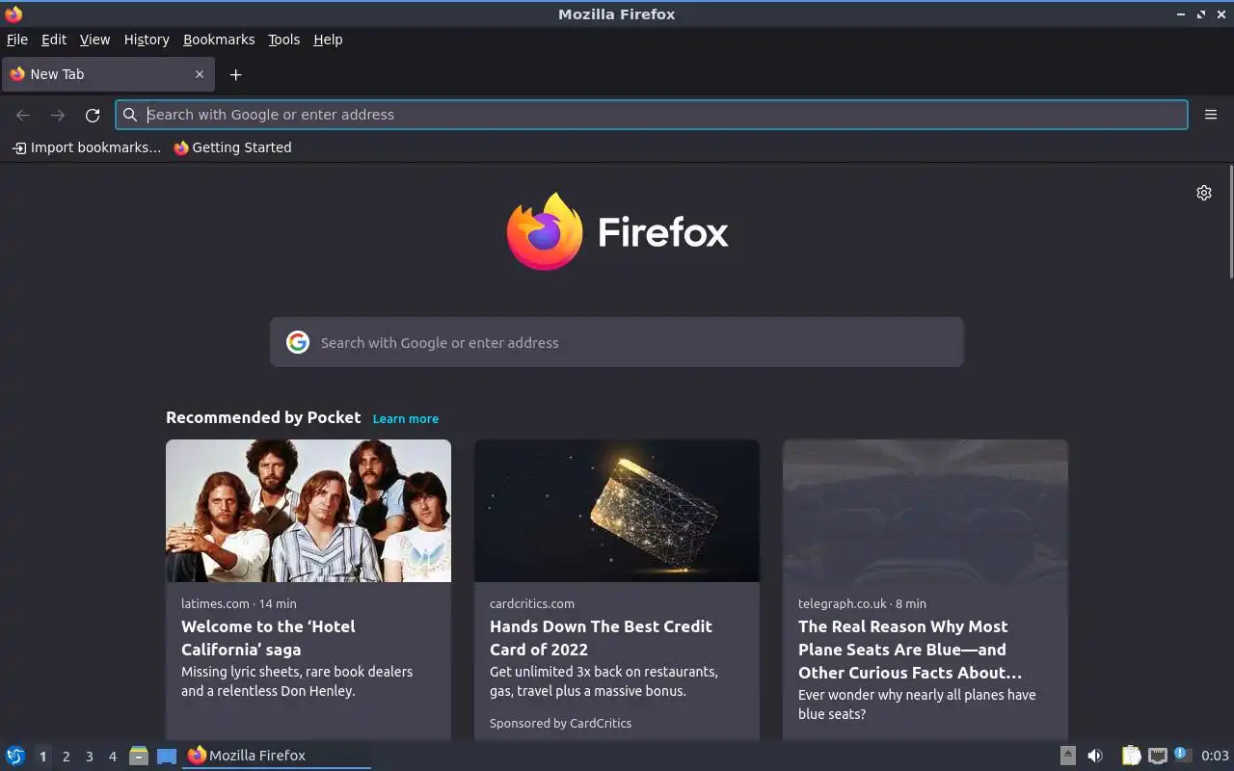The height and width of the screenshot is (771, 1234).
Task: Click the 'Recommended by Pocket' heading
Action: [263, 417]
